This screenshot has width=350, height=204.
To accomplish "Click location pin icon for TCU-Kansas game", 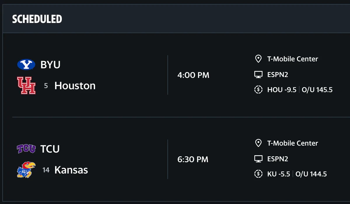I will pyautogui.click(x=258, y=143).
